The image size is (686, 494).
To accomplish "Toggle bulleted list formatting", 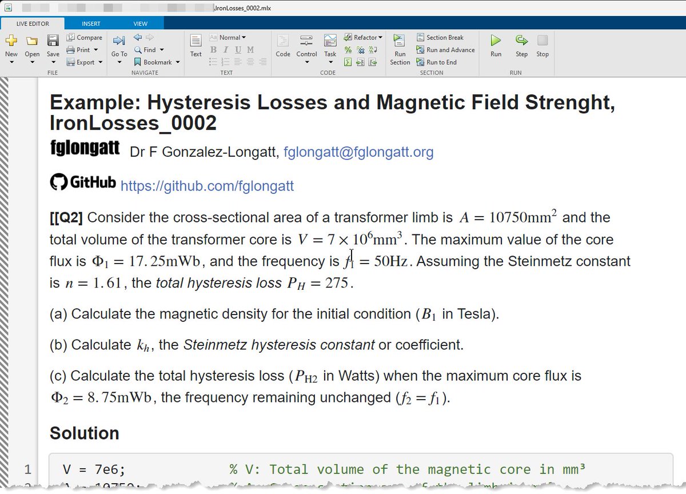I will point(213,62).
